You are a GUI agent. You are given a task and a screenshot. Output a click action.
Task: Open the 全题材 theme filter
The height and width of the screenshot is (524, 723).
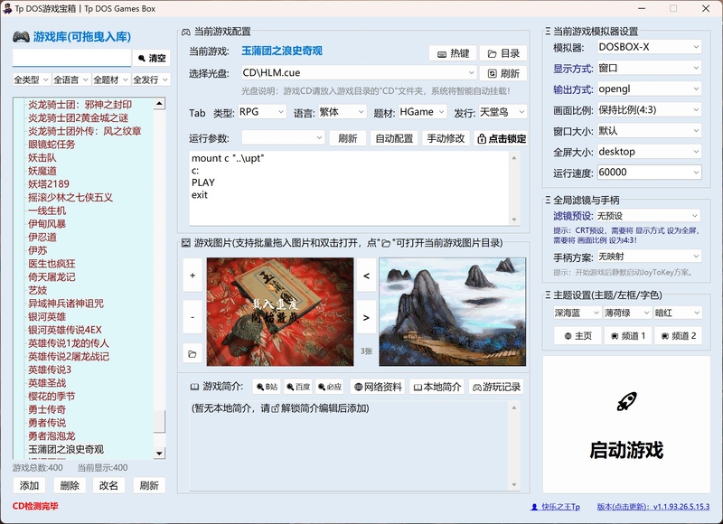click(x=110, y=80)
